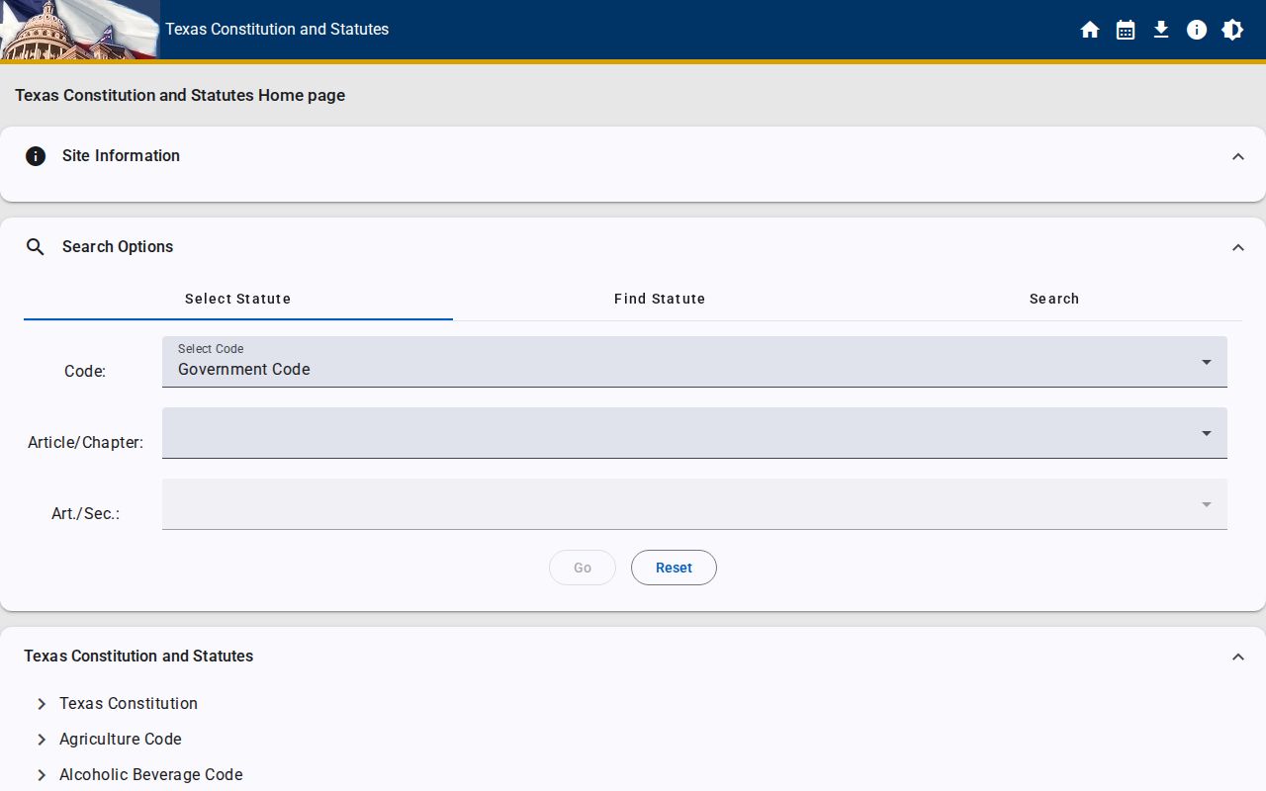Screen dimensions: 1266x791
Task: Switch to Find Statute tab
Action: 660,299
